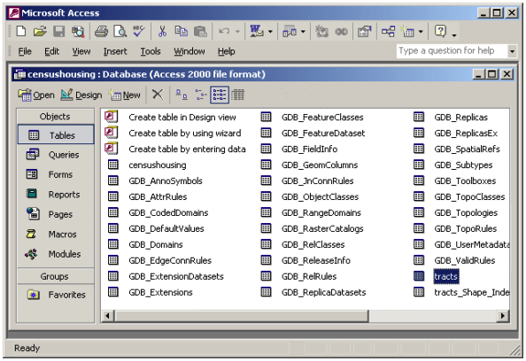Open the Help menu
The width and height of the screenshot is (526, 361).
(226, 51)
